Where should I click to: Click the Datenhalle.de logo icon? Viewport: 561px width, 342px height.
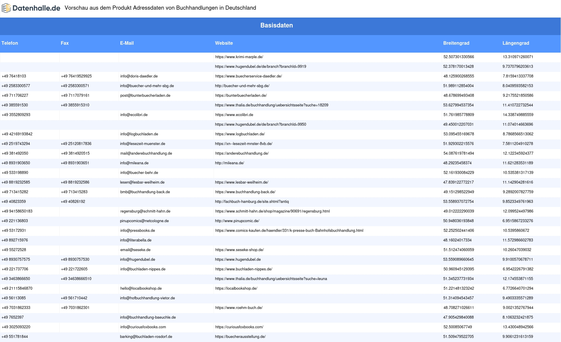click(x=6, y=8)
